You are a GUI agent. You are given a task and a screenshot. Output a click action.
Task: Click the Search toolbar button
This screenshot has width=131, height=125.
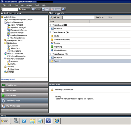pos(23,9)
